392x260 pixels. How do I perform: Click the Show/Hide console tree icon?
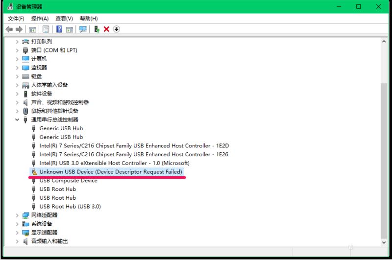pos(33,29)
